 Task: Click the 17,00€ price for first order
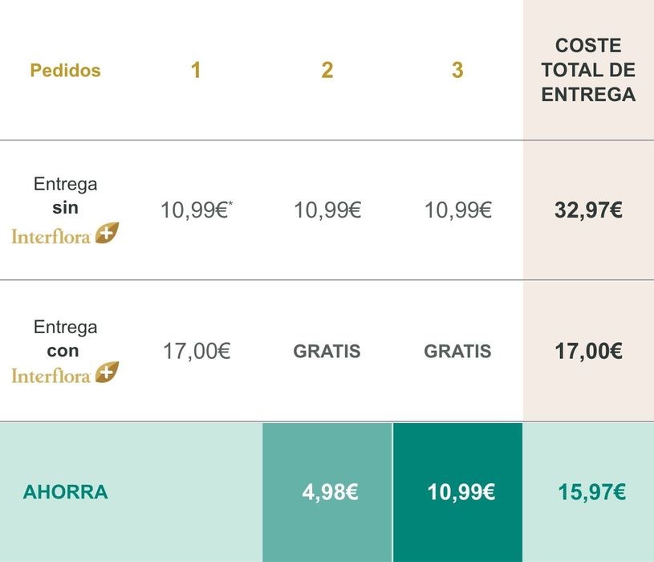(197, 351)
